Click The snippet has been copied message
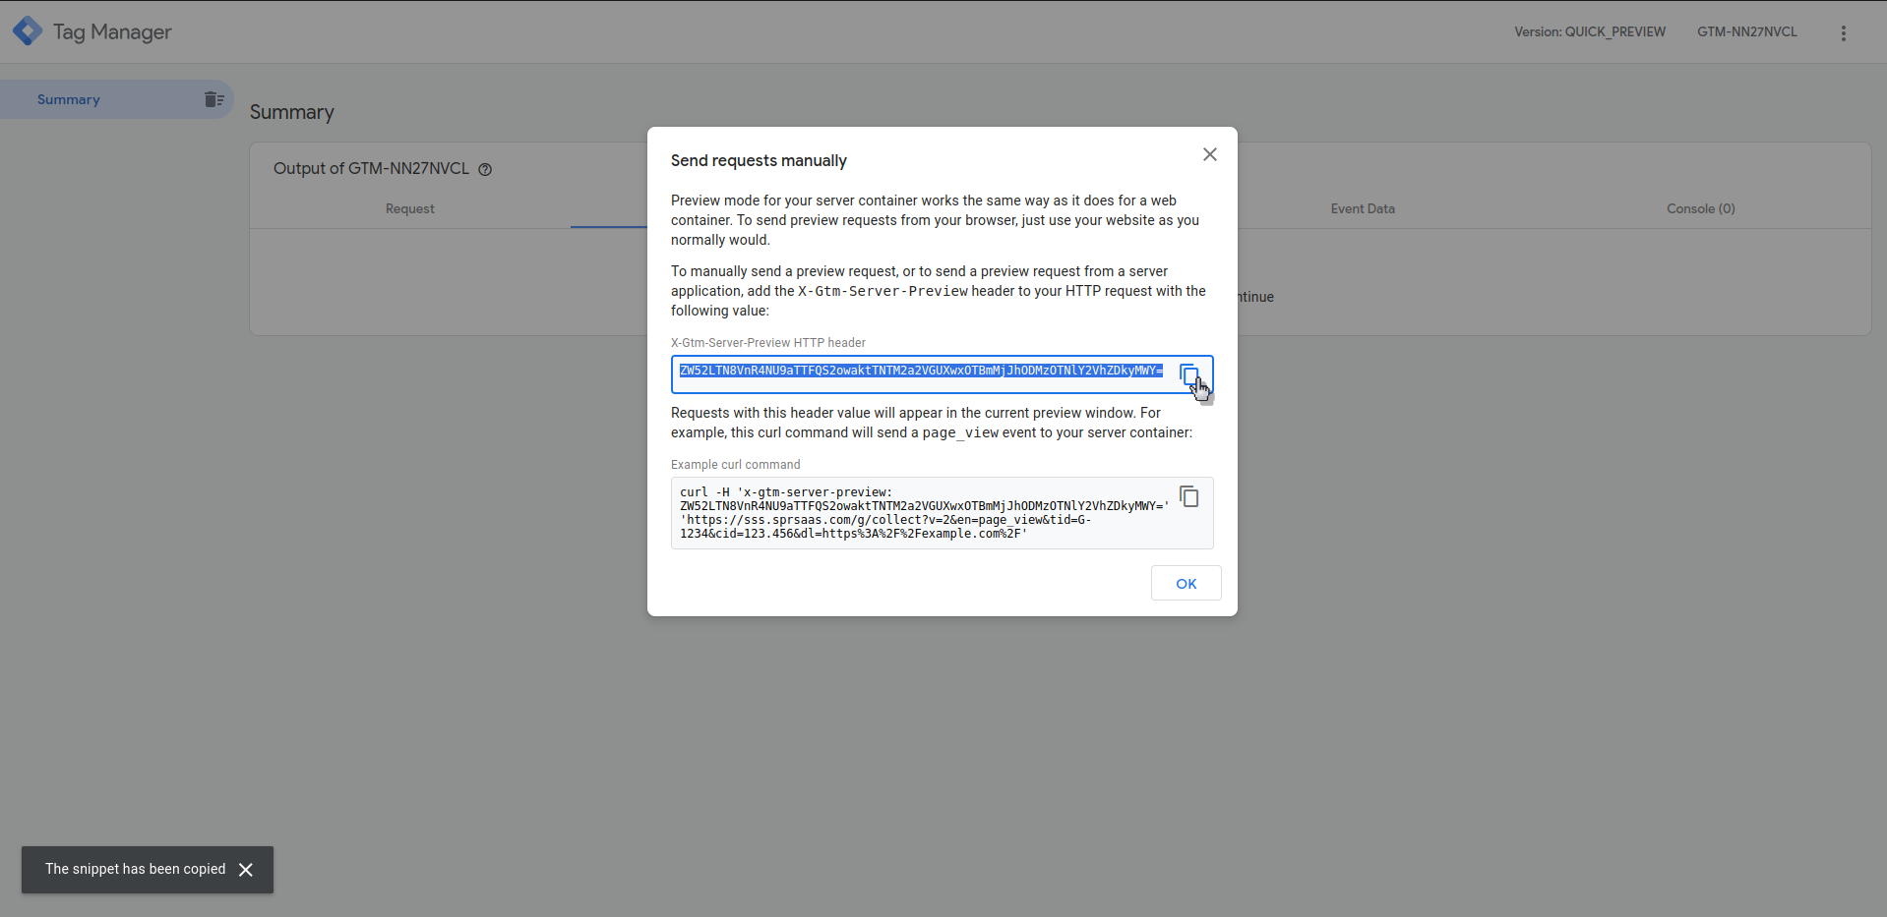1887x917 pixels. [136, 869]
